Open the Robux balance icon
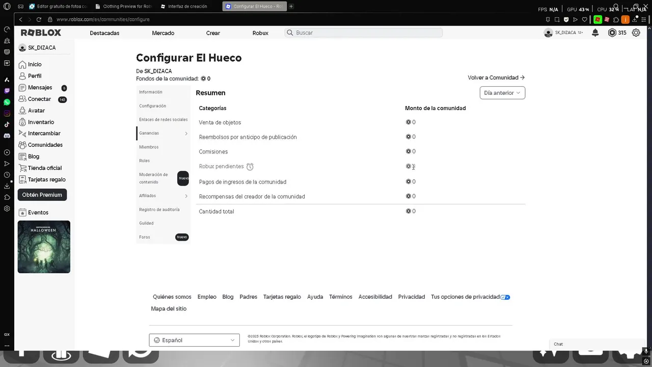The image size is (652, 367). [x=612, y=33]
